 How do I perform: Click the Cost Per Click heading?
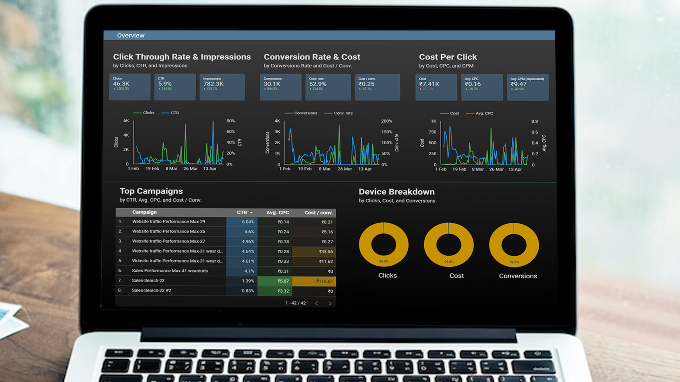(x=448, y=57)
